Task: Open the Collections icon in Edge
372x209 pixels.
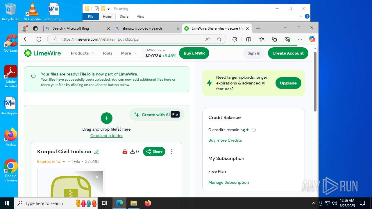Action: pyautogui.click(x=274, y=39)
